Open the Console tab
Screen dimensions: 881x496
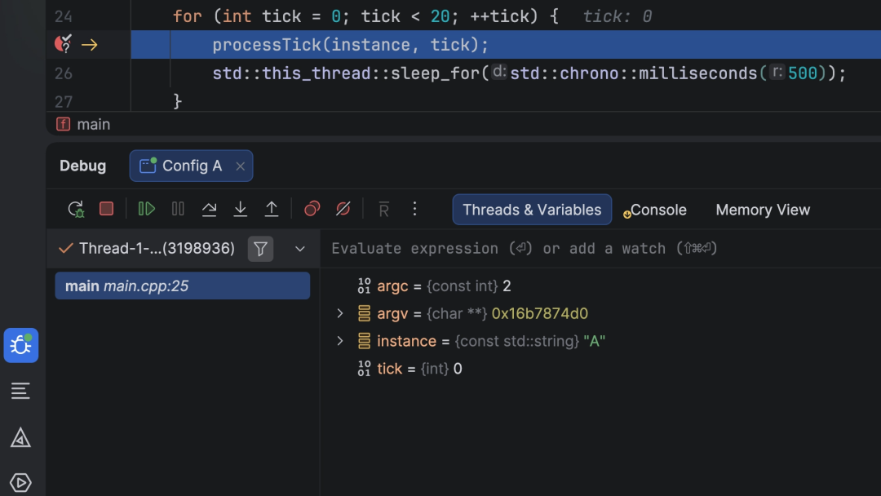pyautogui.click(x=658, y=210)
